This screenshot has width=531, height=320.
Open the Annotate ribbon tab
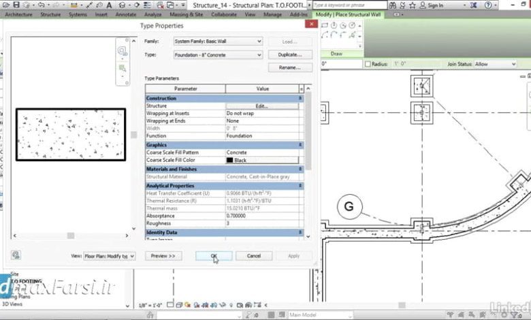tap(126, 14)
